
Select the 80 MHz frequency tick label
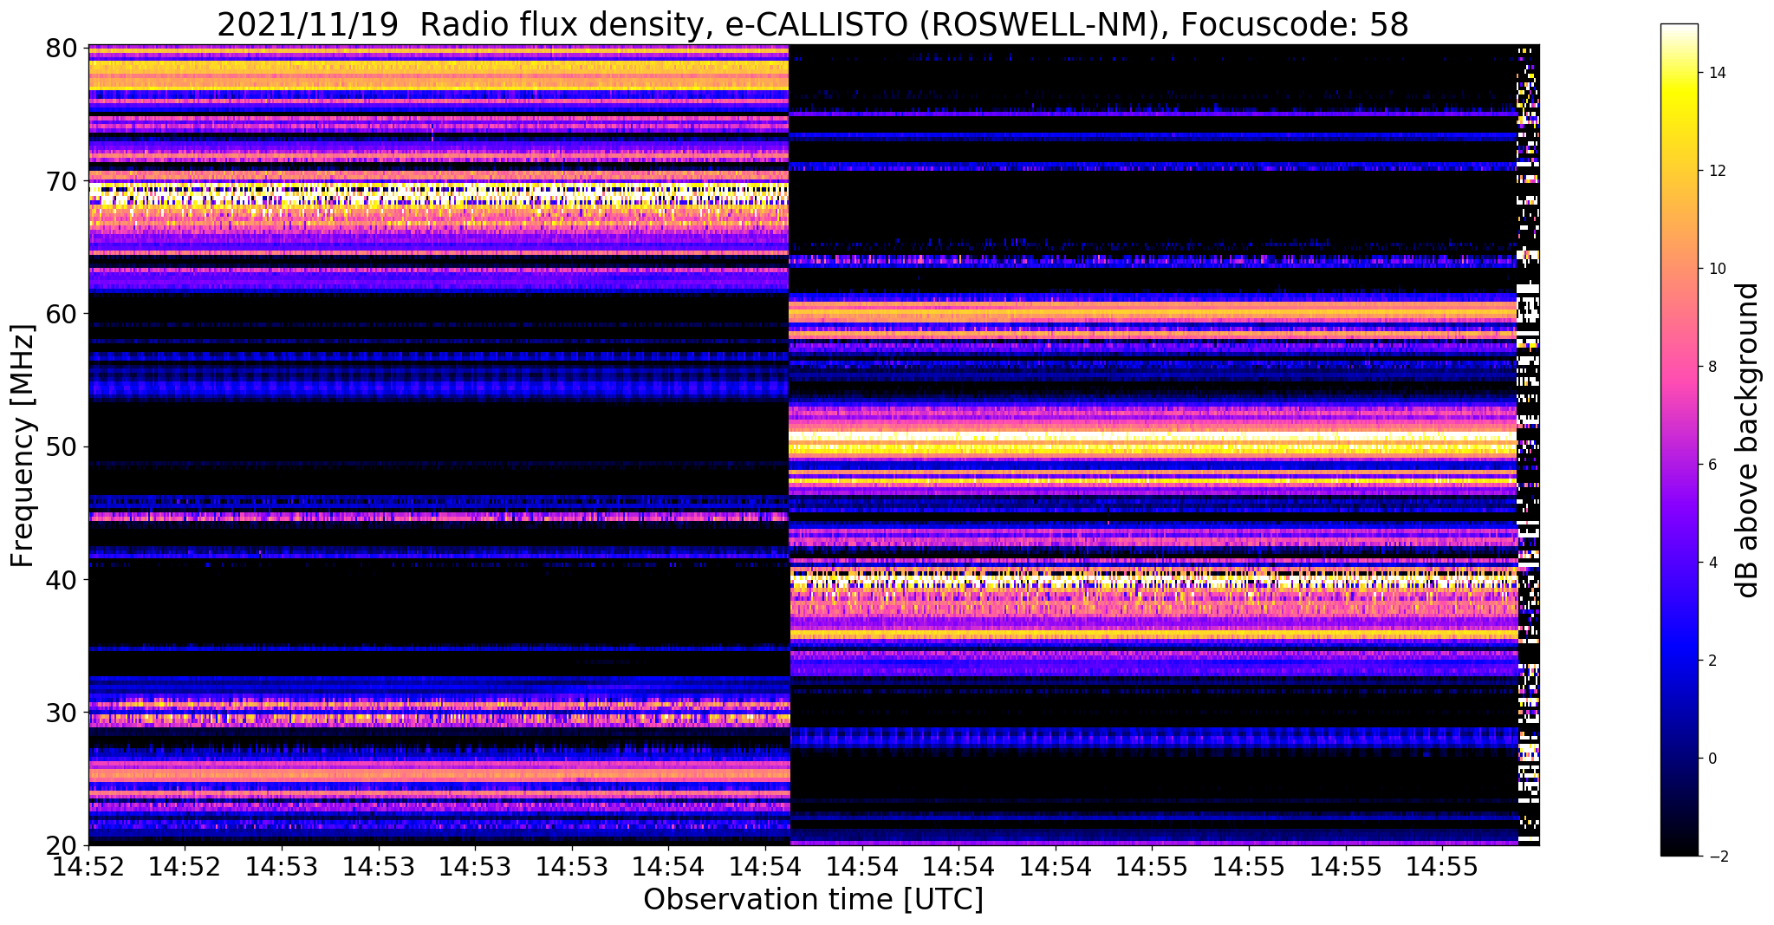coord(61,48)
